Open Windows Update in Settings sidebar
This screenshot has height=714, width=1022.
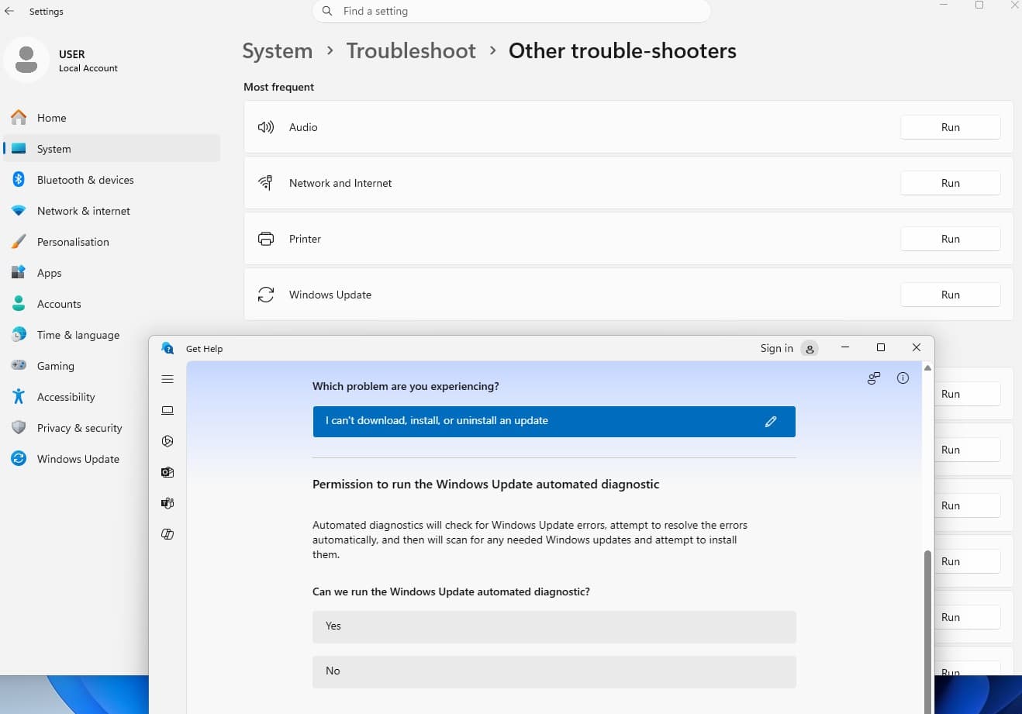point(76,459)
